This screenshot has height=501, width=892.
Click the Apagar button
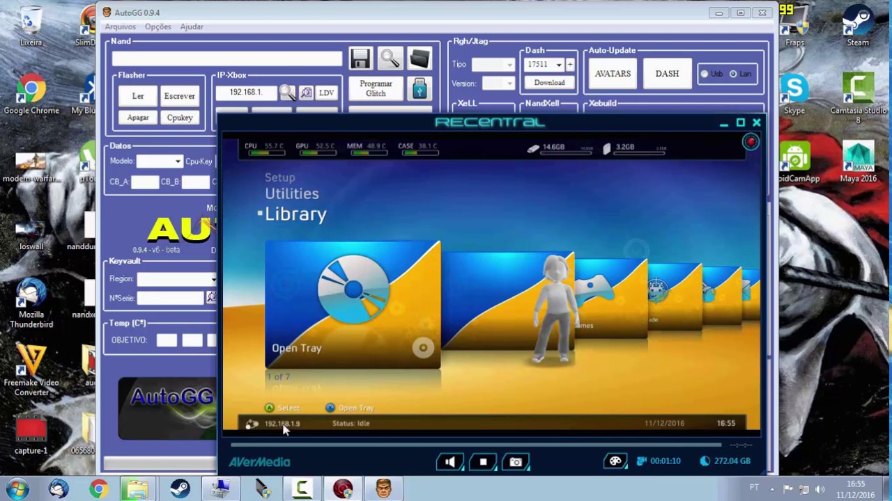tap(138, 118)
